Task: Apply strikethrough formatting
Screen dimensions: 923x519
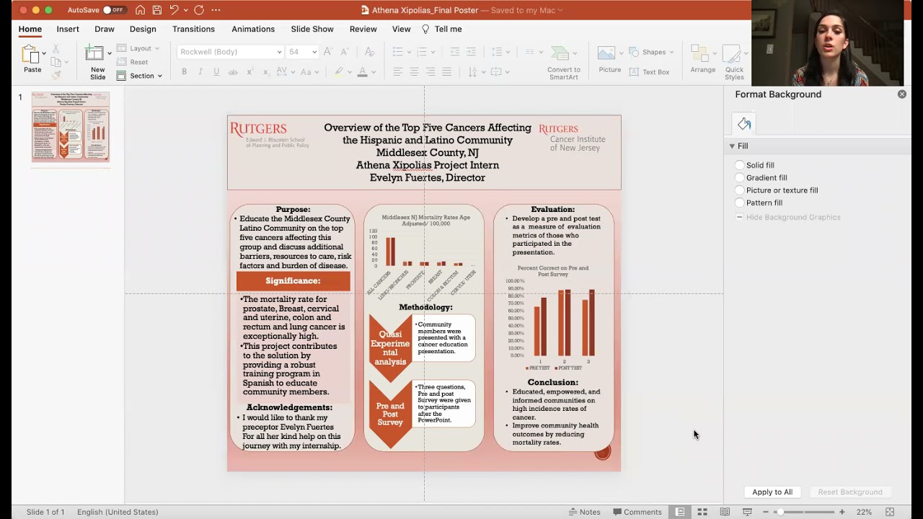Action: [x=232, y=72]
